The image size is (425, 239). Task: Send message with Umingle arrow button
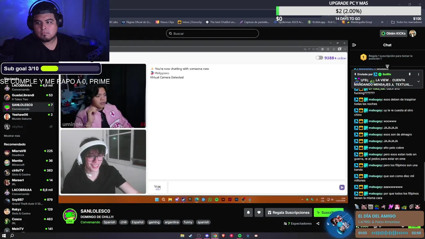pyautogui.click(x=342, y=187)
